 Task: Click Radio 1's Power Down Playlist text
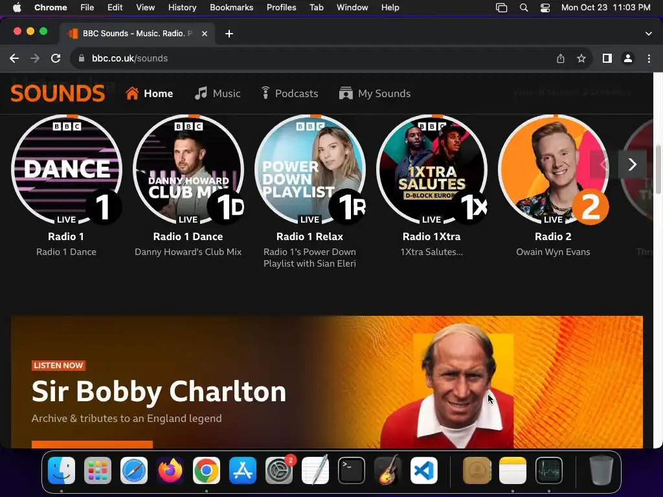(310, 258)
